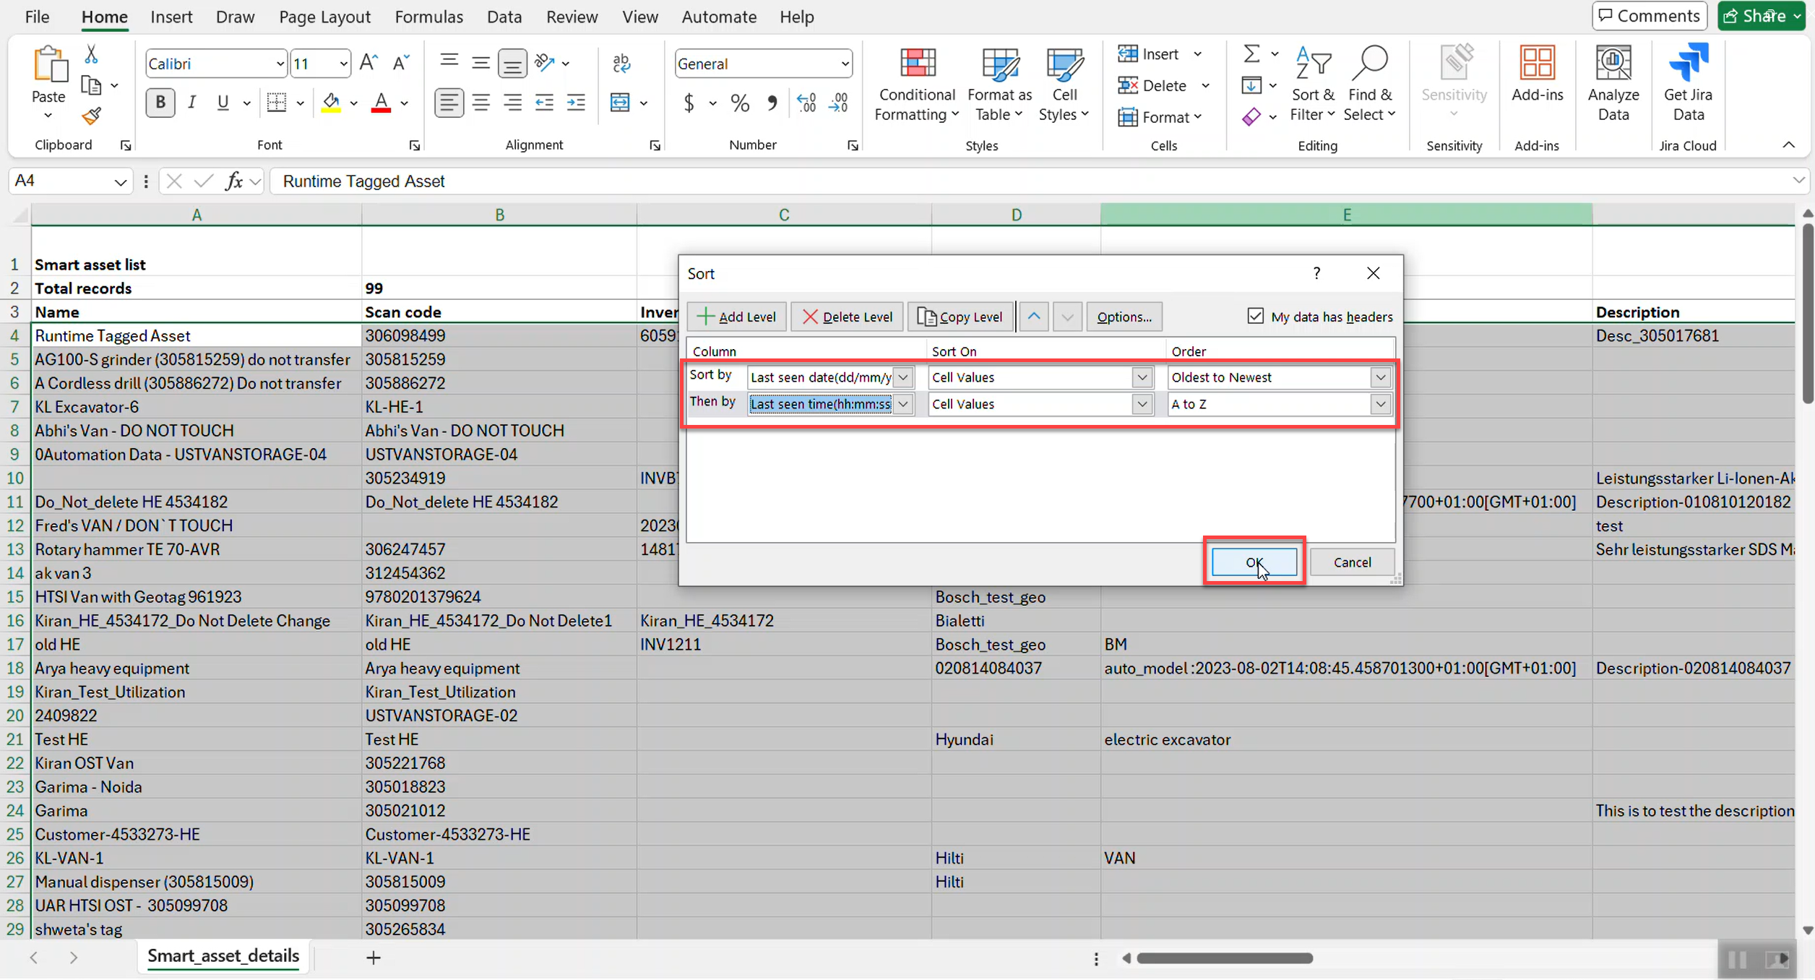
Task: Expand the Then by column dropdown
Action: click(x=902, y=404)
